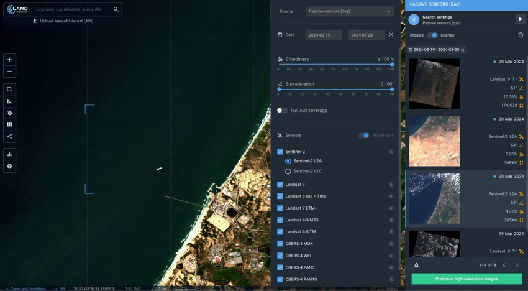Uncheck the Landsat 7 ETM+ checkbox

click(x=280, y=208)
